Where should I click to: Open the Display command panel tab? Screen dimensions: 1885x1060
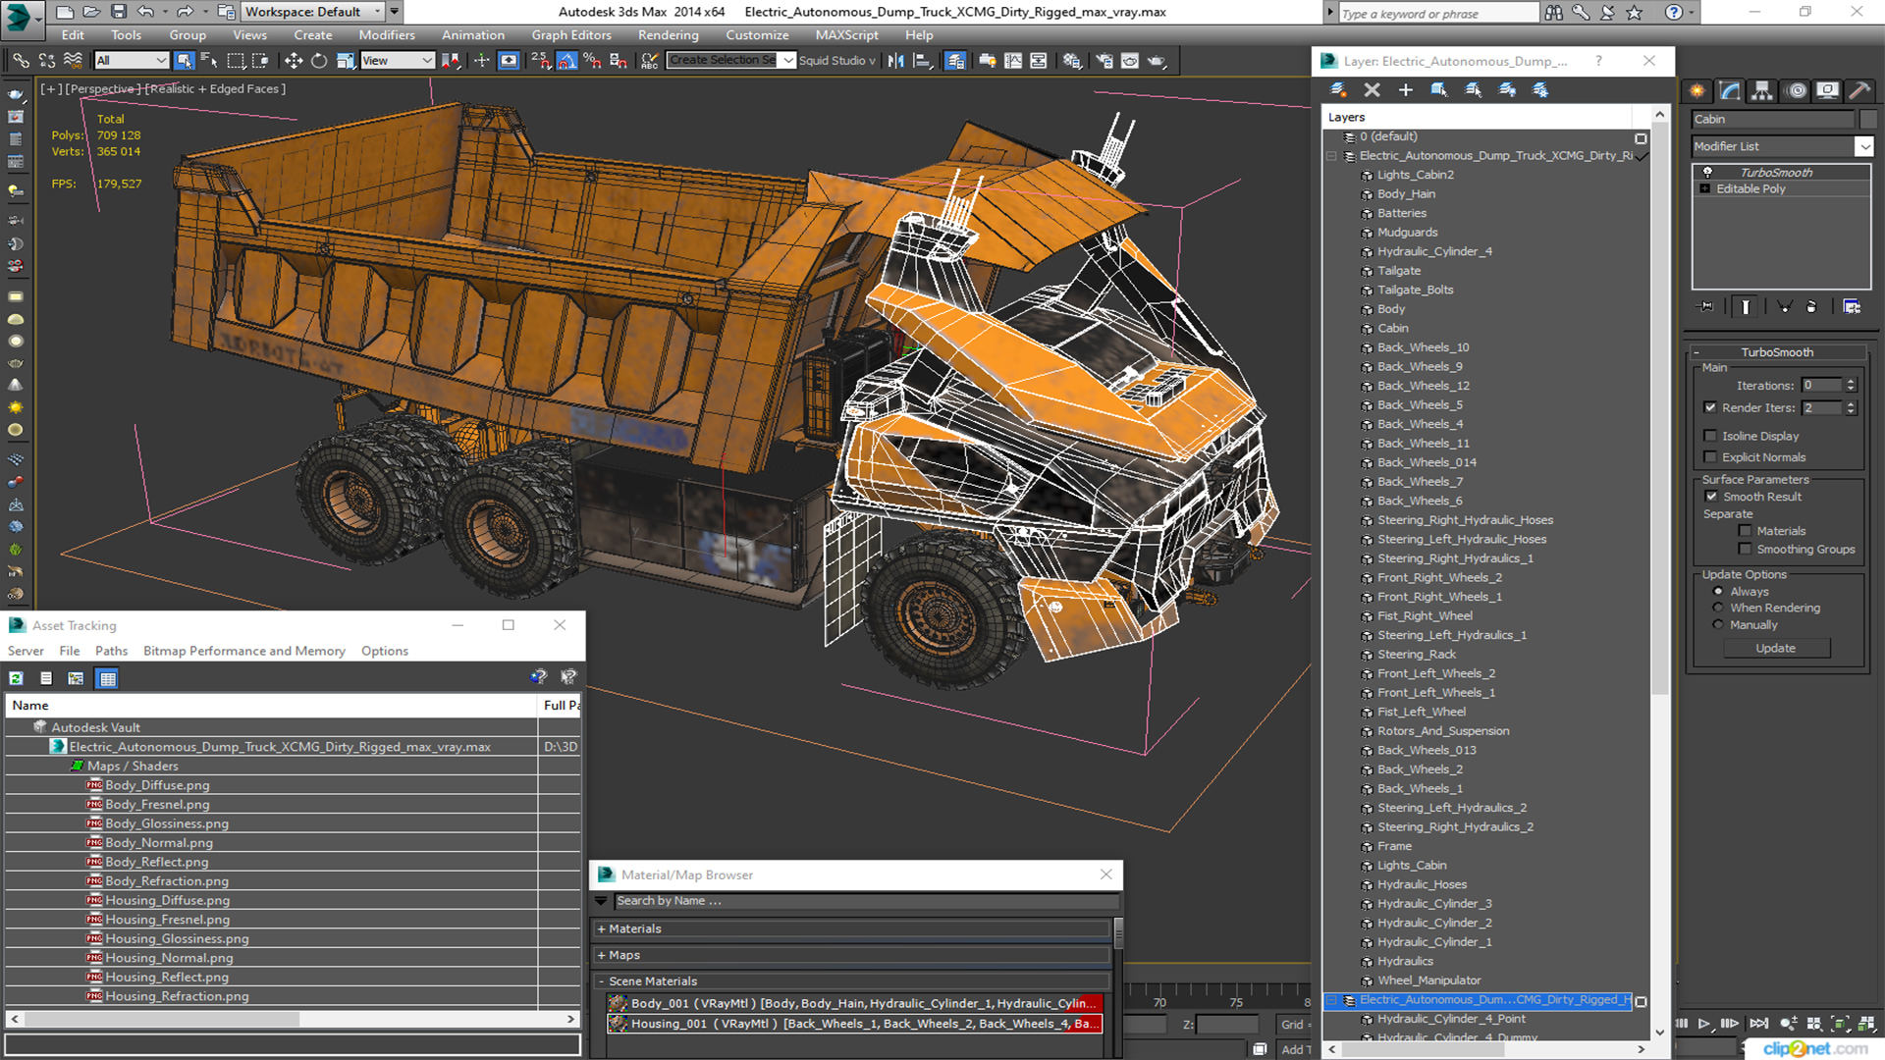tap(1828, 90)
